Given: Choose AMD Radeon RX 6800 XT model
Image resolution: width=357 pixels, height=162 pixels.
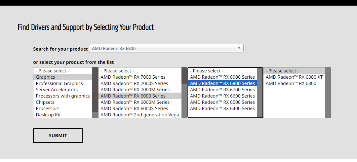Looking at the screenshot, I should (x=294, y=77).
